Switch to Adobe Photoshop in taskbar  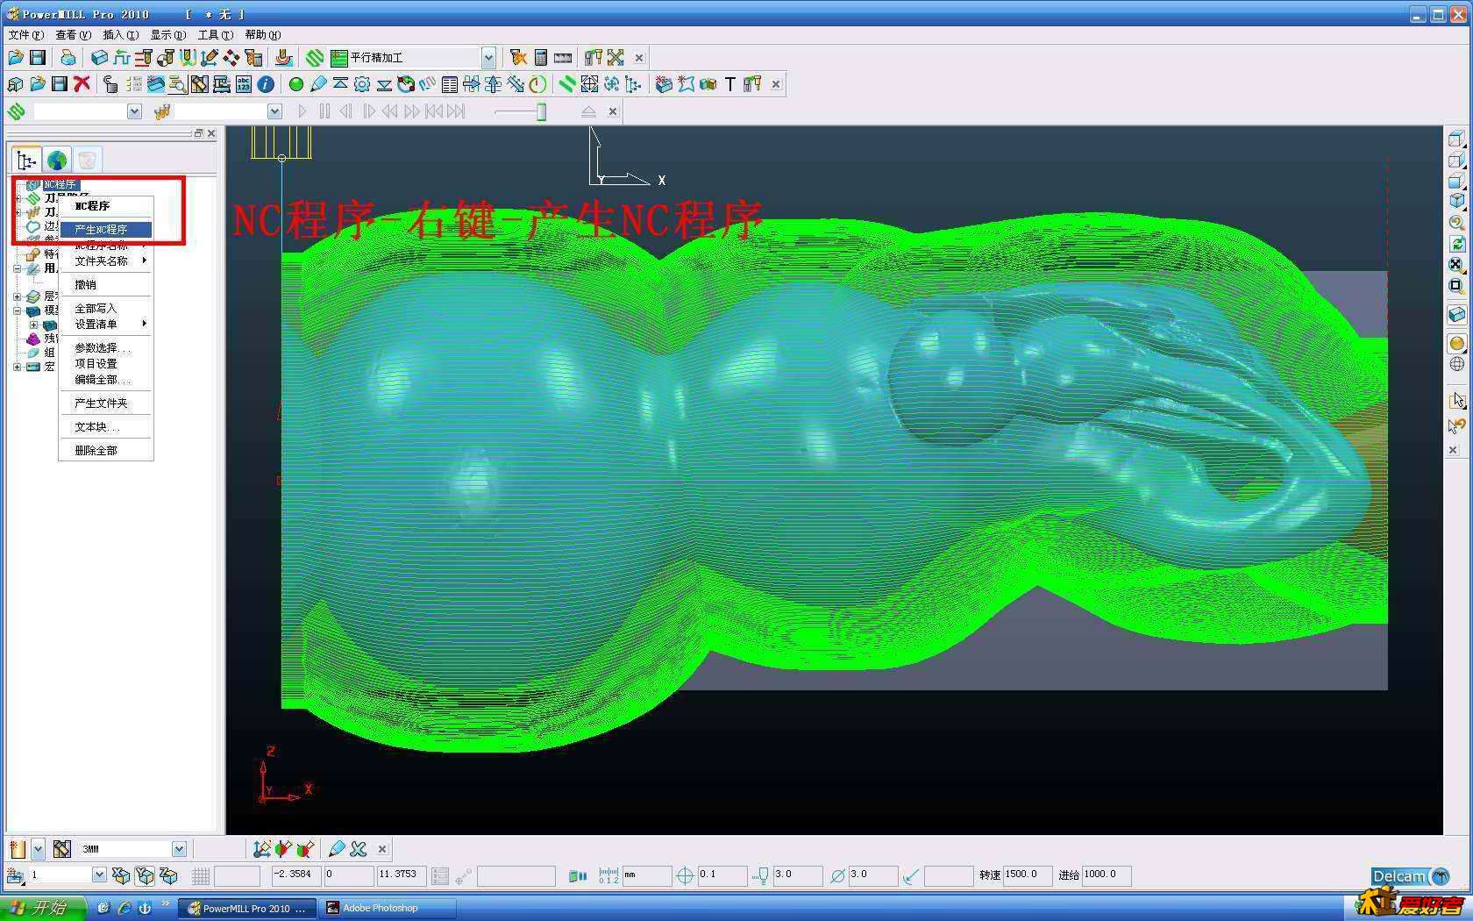click(x=390, y=909)
